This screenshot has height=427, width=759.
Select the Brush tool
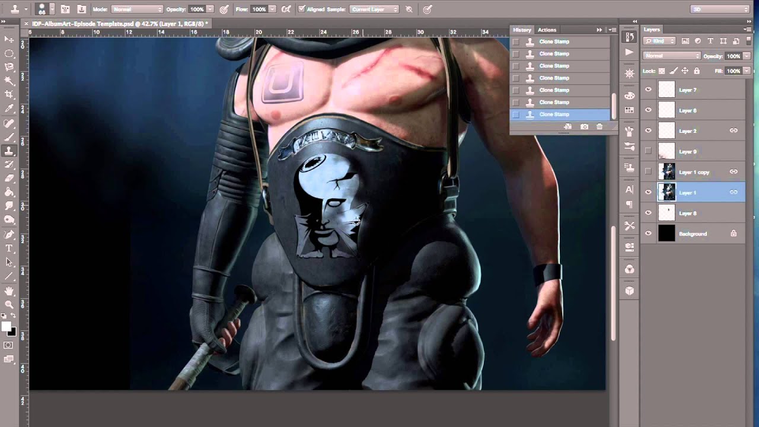(x=9, y=137)
